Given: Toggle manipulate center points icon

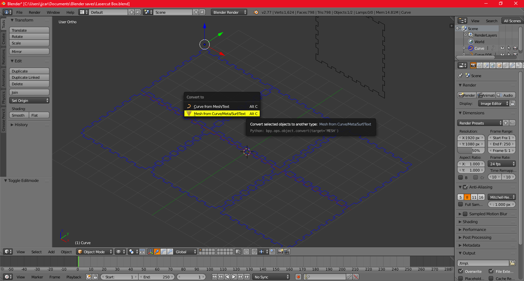Looking at the screenshot, I should point(142,252).
